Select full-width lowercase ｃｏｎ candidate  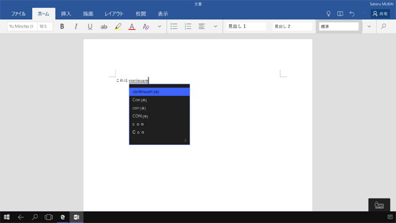[x=160, y=124]
